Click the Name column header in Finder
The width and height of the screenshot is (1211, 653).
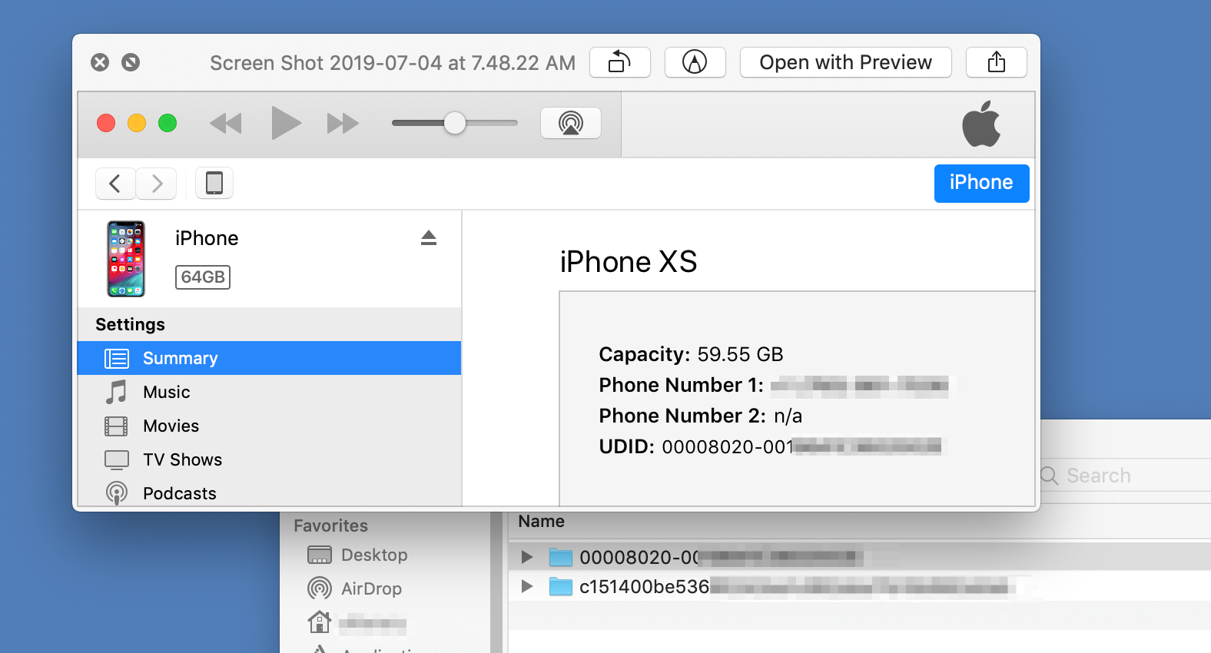pos(542,522)
